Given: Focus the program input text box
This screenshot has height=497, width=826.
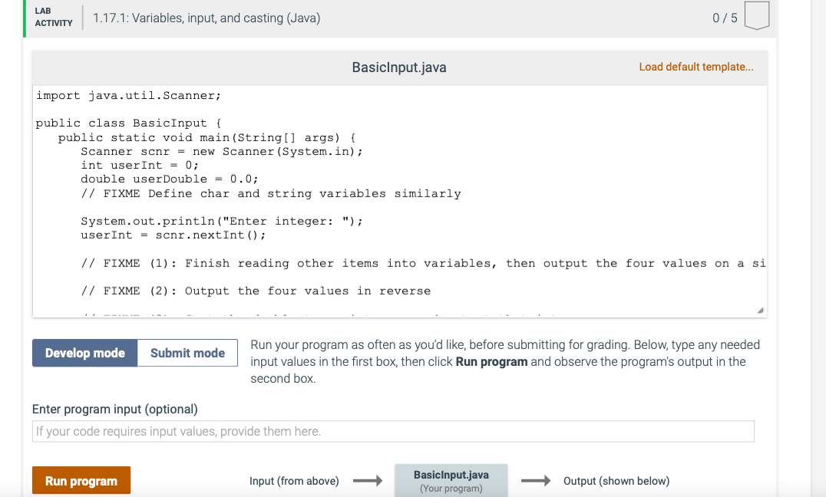Looking at the screenshot, I should pos(392,430).
